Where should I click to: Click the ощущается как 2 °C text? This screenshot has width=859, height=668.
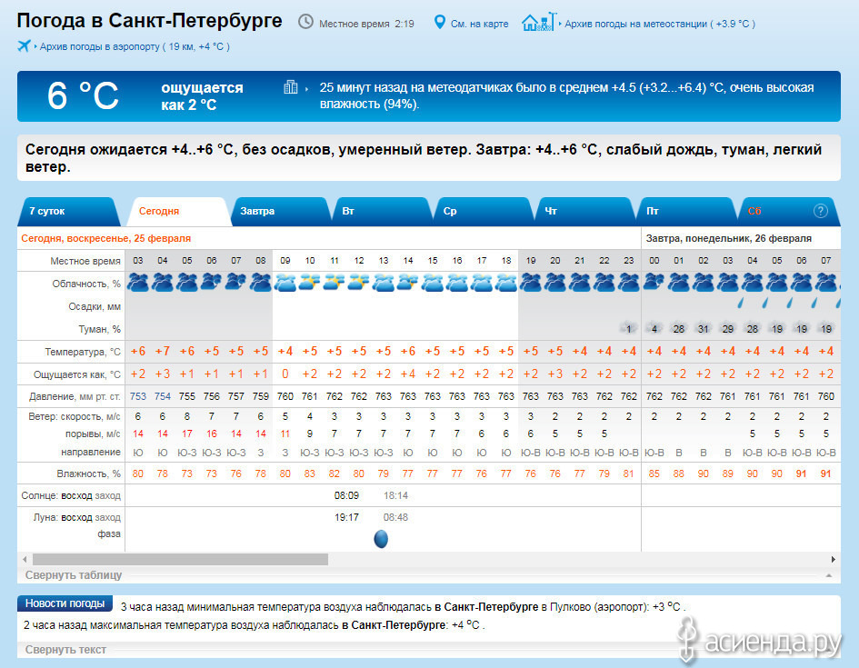pyautogui.click(x=202, y=95)
